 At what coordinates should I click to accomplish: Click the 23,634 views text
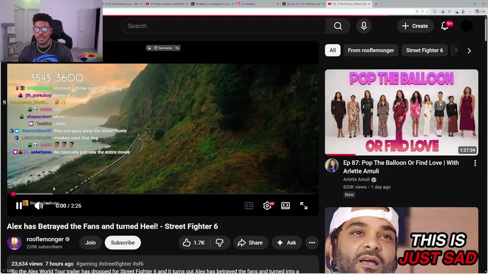coord(27,264)
